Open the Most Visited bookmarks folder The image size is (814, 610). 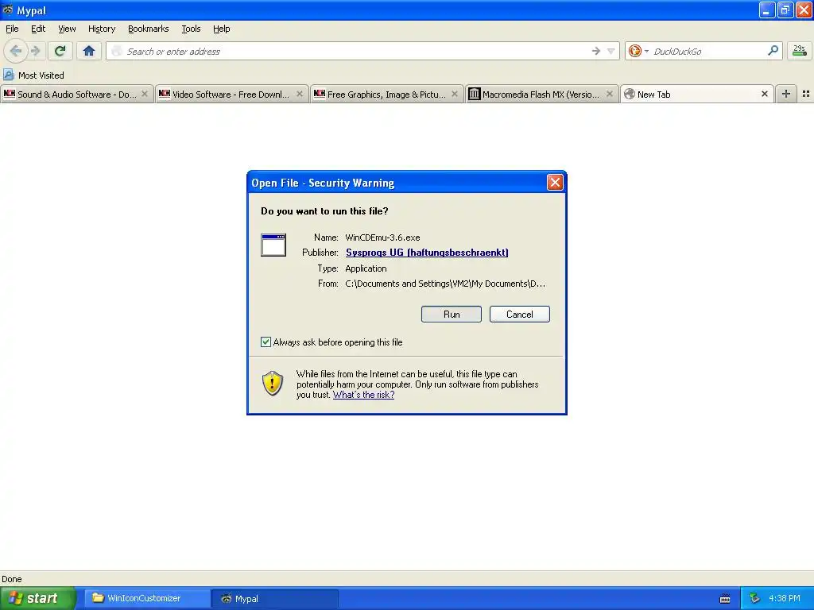(x=34, y=75)
